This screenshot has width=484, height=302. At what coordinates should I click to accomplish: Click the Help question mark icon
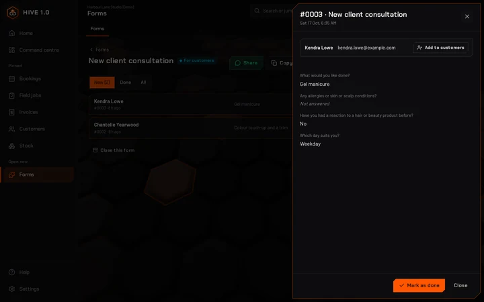(x=11, y=272)
